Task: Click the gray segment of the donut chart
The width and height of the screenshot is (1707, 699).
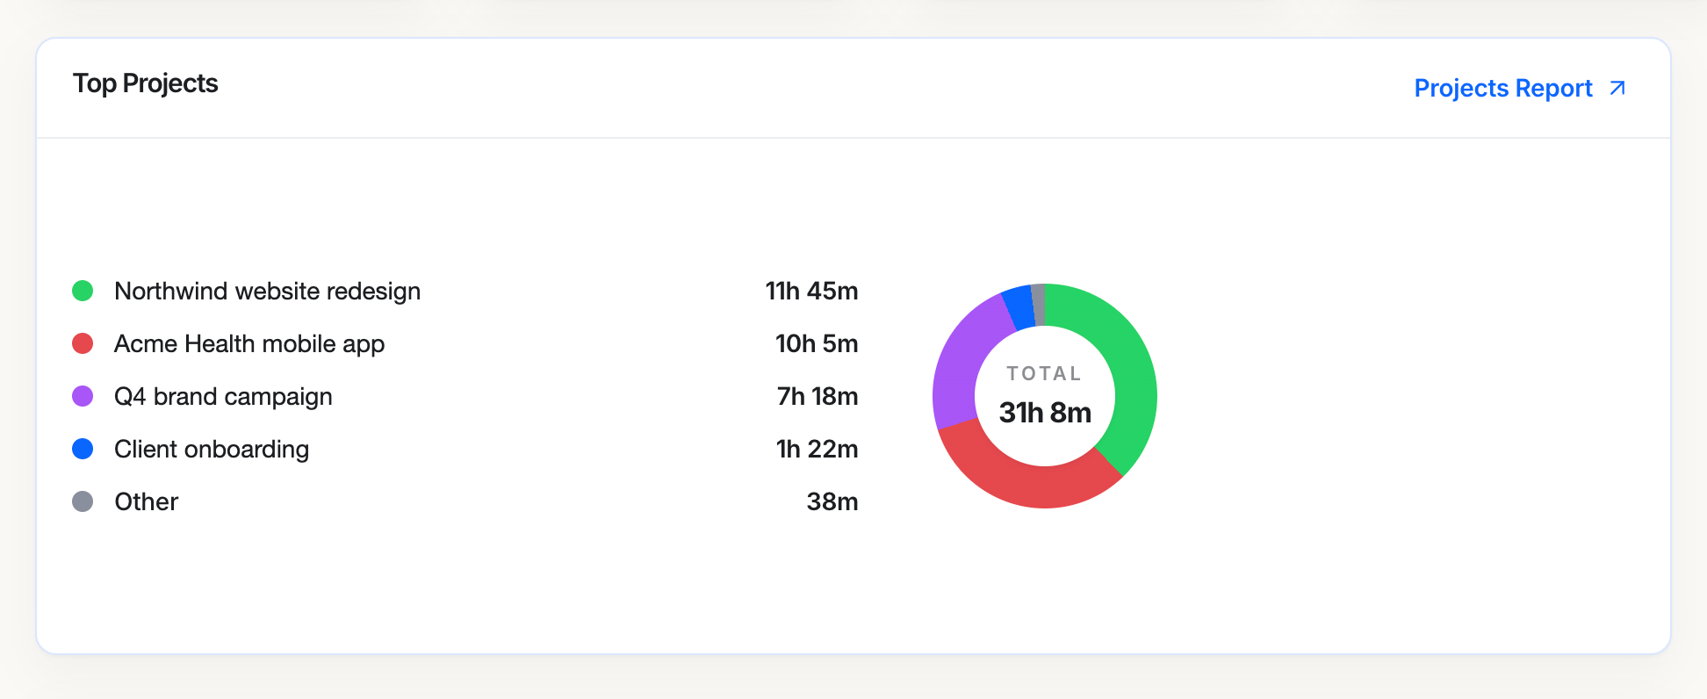Action: (1039, 305)
